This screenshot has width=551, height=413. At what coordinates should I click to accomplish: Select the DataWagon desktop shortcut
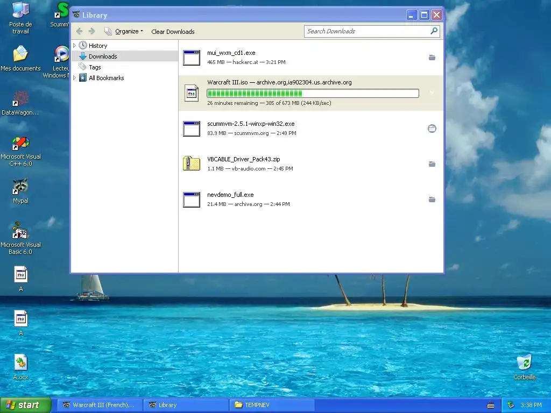pyautogui.click(x=20, y=103)
